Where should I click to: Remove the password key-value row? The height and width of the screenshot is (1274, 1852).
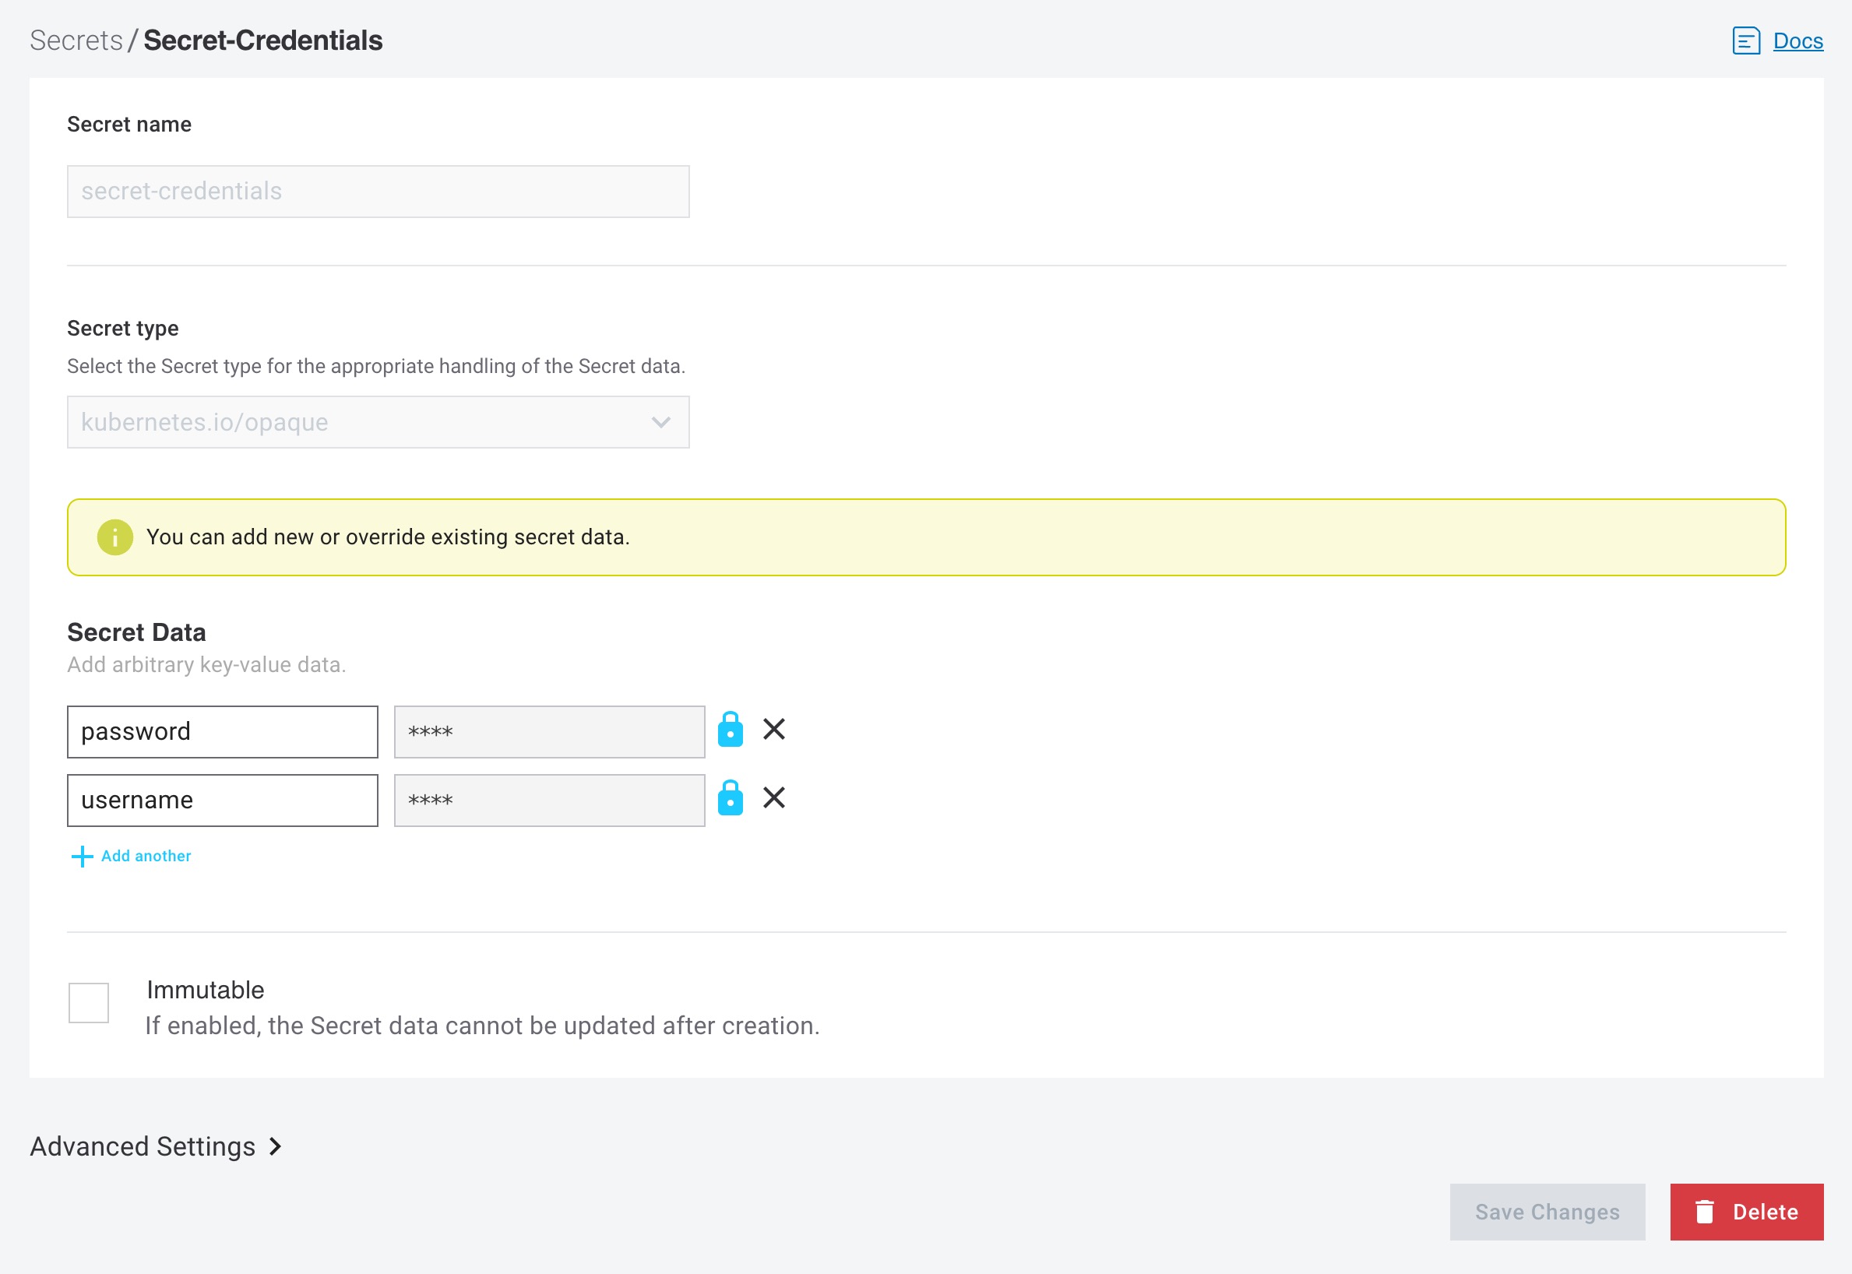click(773, 729)
